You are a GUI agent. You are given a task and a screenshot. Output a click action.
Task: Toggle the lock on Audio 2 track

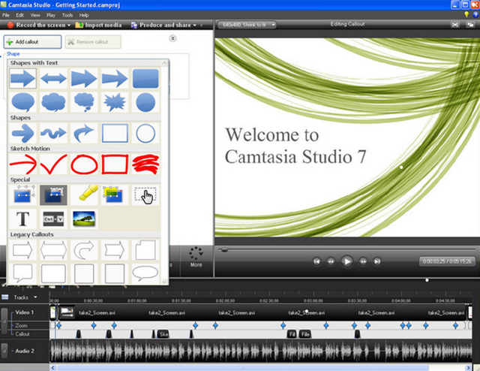pyautogui.click(x=4, y=351)
